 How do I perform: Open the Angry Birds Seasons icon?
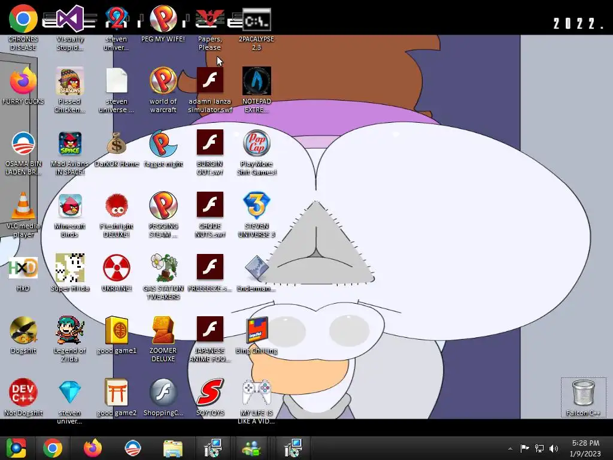(x=70, y=81)
